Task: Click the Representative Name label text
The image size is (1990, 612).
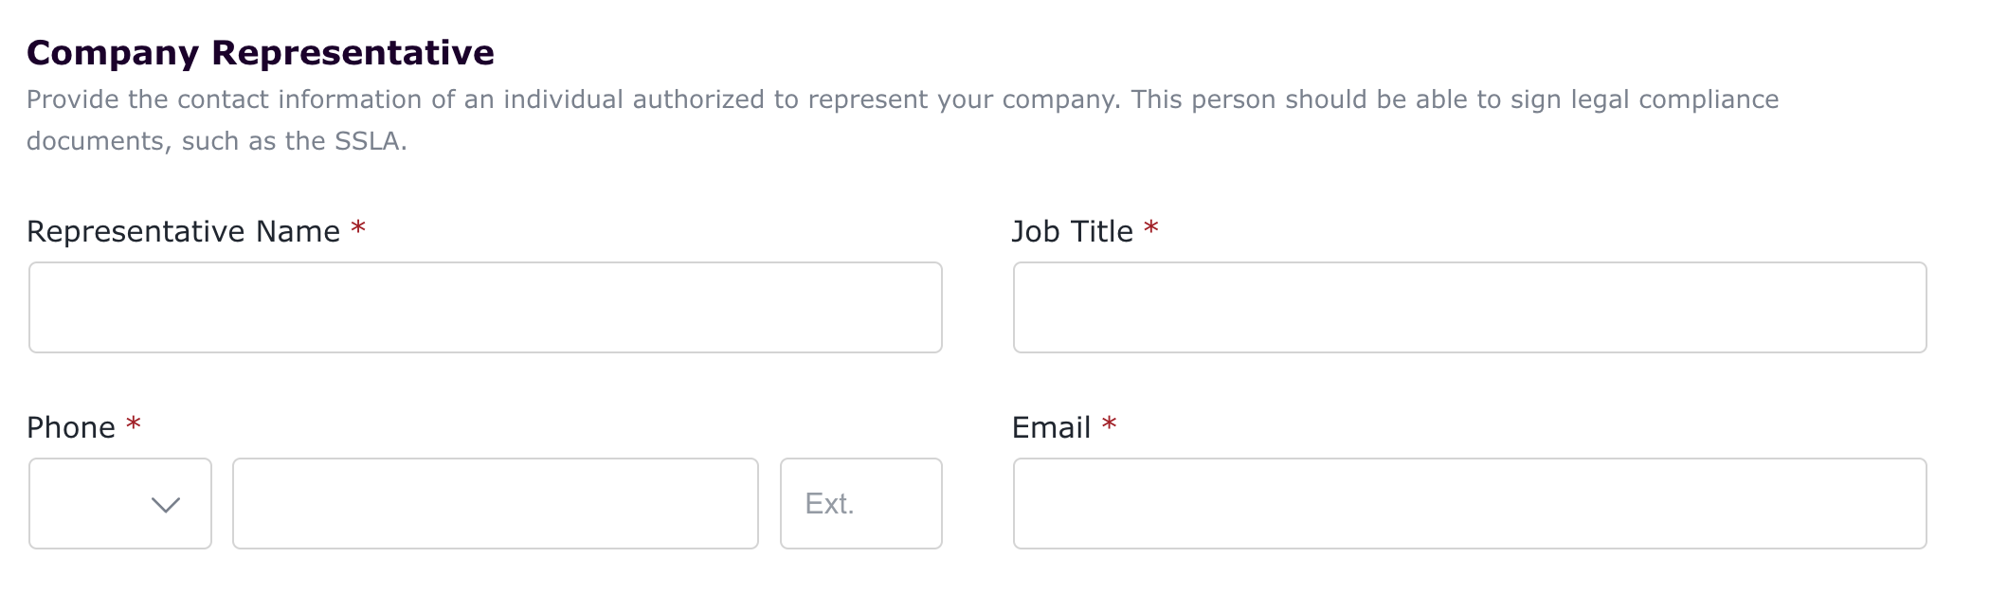Action: (x=183, y=232)
